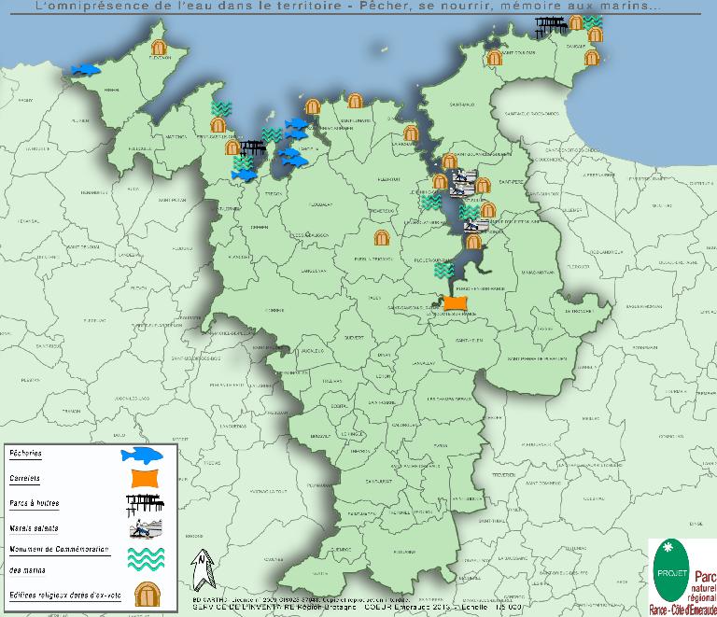Click the Edifices religieux dotés d'ex-voto label
The image size is (717, 617).
pos(65,595)
